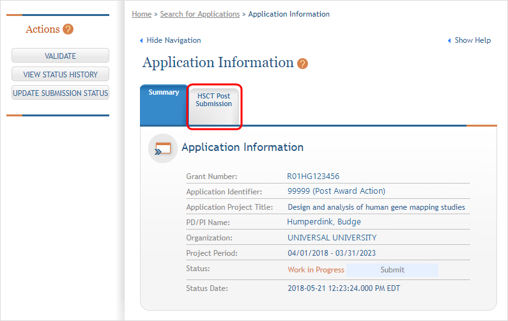Click organization UNIVERSAL UNIVERSITY
This screenshot has width=508, height=321.
click(x=332, y=238)
